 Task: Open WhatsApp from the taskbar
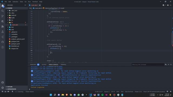(x=79, y=95)
